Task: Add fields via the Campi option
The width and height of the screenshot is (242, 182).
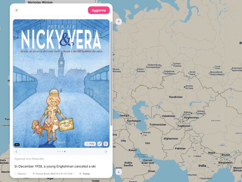Action: [84, 174]
